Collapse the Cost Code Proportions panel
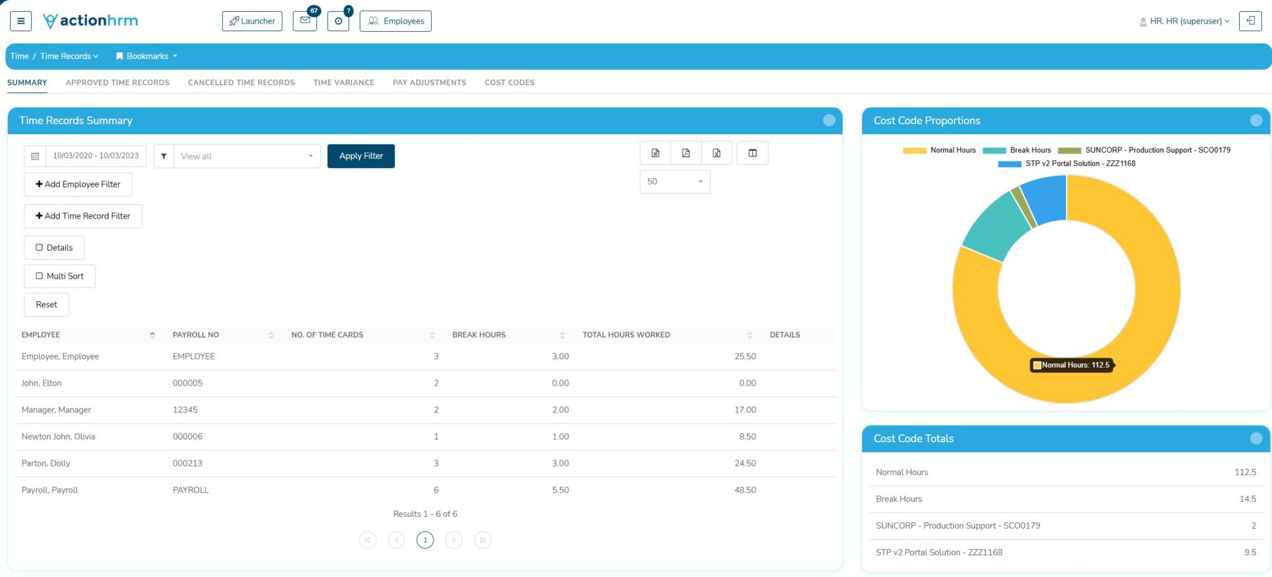Viewport: 1272px width, 577px height. point(1256,120)
